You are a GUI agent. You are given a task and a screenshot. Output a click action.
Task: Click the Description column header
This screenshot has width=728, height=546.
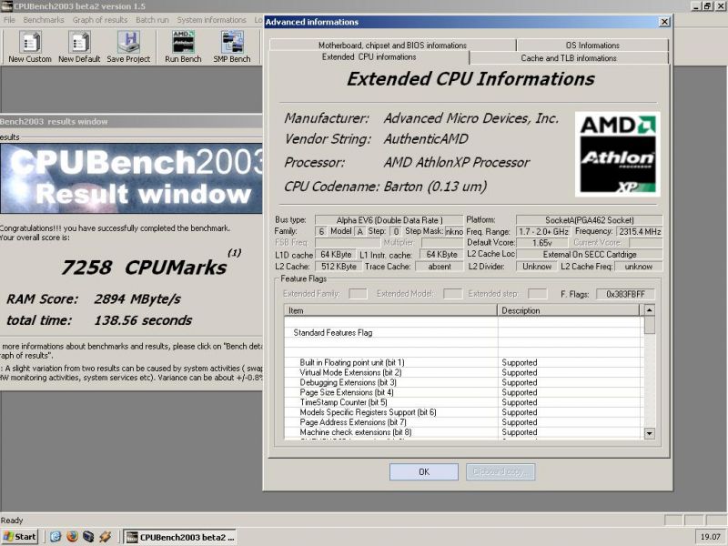(569, 310)
